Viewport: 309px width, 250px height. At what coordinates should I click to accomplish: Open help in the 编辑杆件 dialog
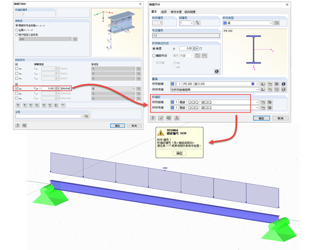(153, 118)
